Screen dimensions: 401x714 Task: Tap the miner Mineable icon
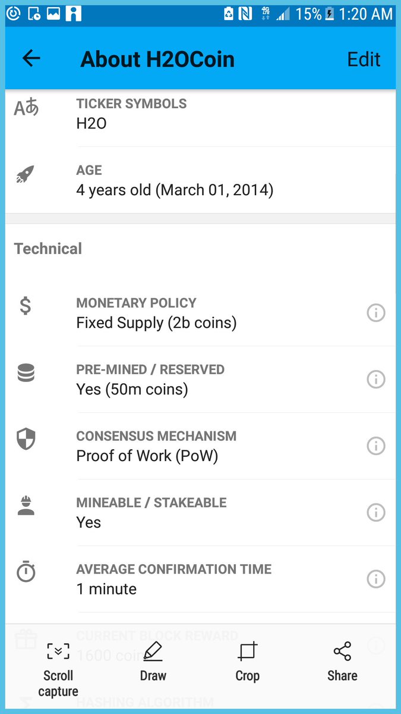tap(26, 506)
